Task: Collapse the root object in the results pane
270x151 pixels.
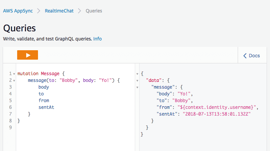Action: point(137,74)
